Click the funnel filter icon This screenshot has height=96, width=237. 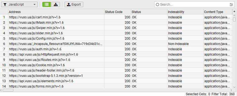click(5, 5)
